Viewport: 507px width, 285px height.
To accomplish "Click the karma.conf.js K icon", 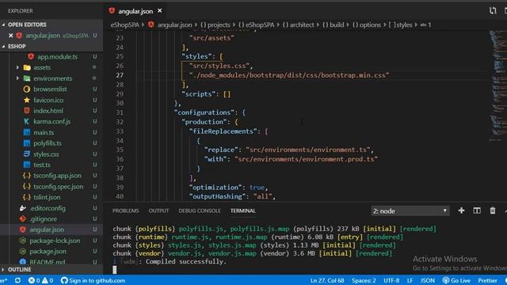I will pos(27,121).
